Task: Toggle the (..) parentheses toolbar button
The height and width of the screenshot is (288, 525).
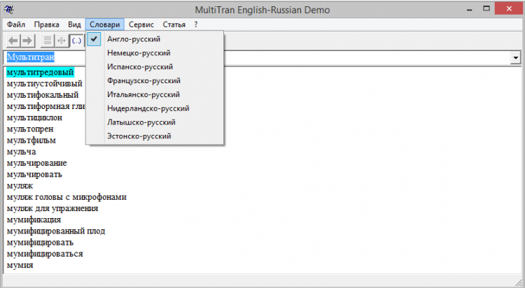Action: pyautogui.click(x=76, y=41)
